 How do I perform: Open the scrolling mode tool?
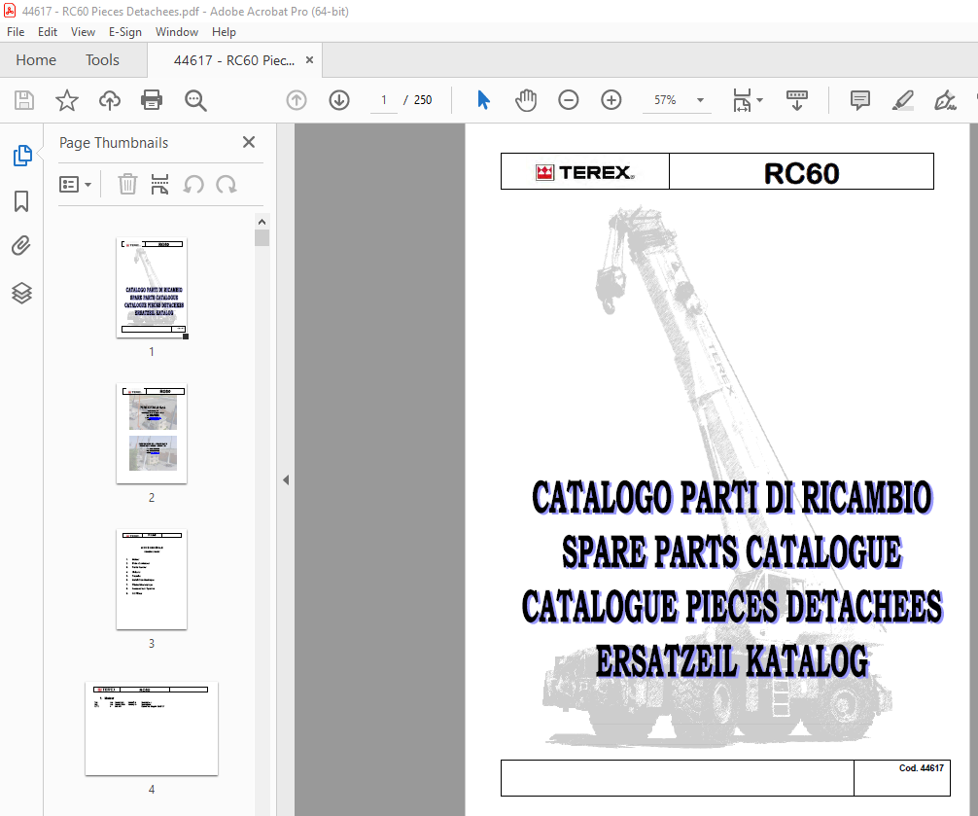[x=796, y=100]
